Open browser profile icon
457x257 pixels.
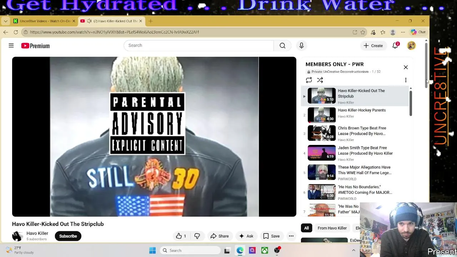coord(393,32)
